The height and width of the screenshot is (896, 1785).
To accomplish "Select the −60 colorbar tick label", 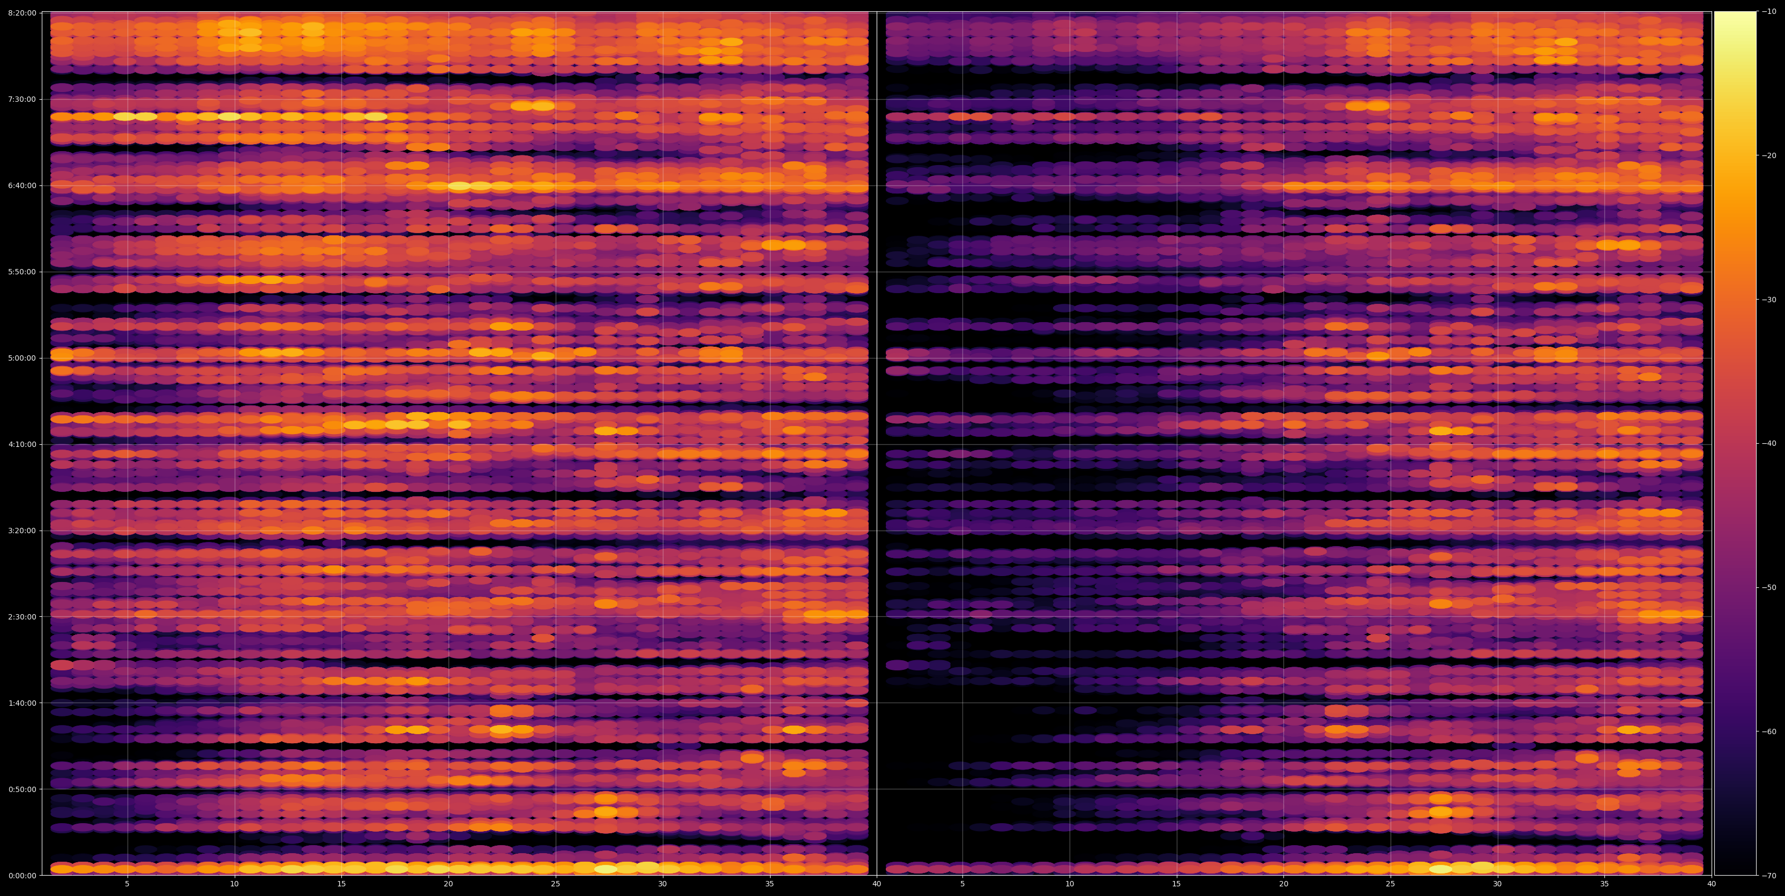I will pyautogui.click(x=1768, y=732).
